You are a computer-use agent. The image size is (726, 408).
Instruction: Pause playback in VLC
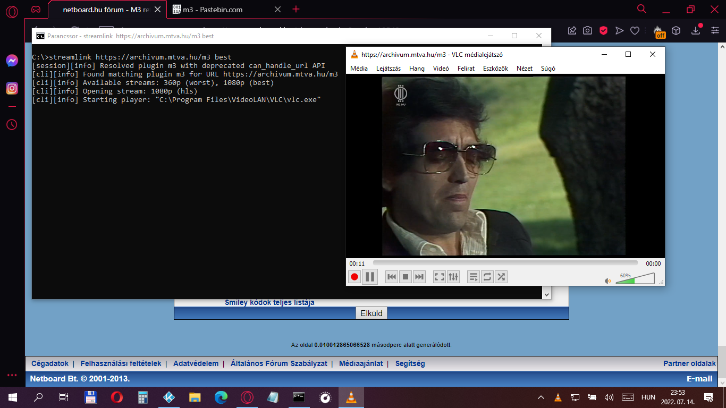(370, 277)
